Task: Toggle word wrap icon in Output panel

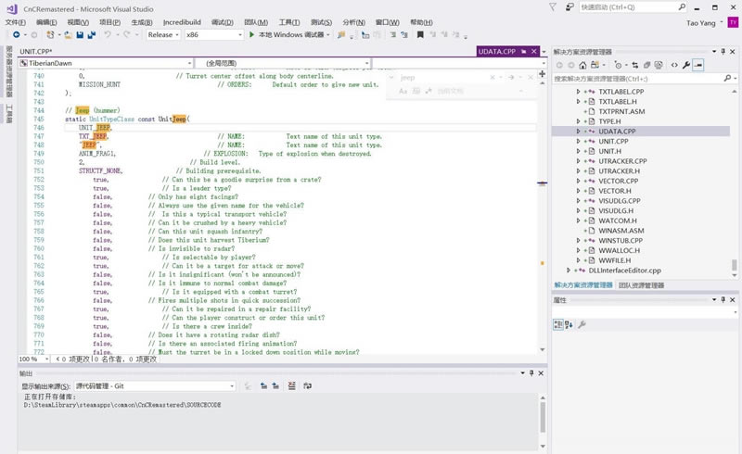Action: [308, 385]
